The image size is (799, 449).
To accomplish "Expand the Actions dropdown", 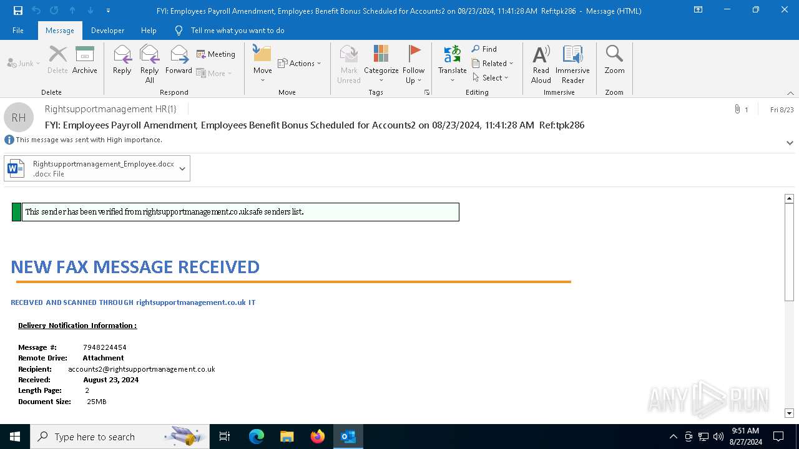I will (x=299, y=63).
